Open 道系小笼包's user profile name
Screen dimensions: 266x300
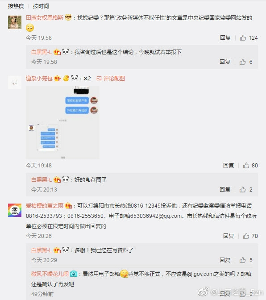[39, 79]
